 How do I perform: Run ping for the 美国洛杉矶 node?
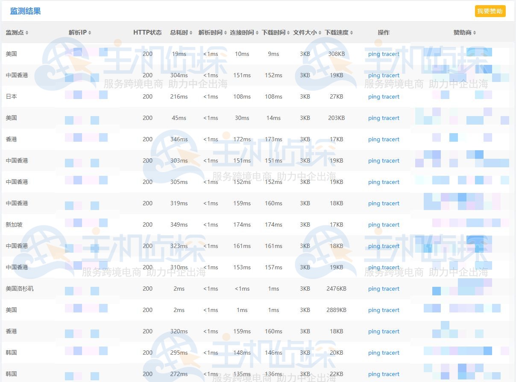[x=373, y=289]
